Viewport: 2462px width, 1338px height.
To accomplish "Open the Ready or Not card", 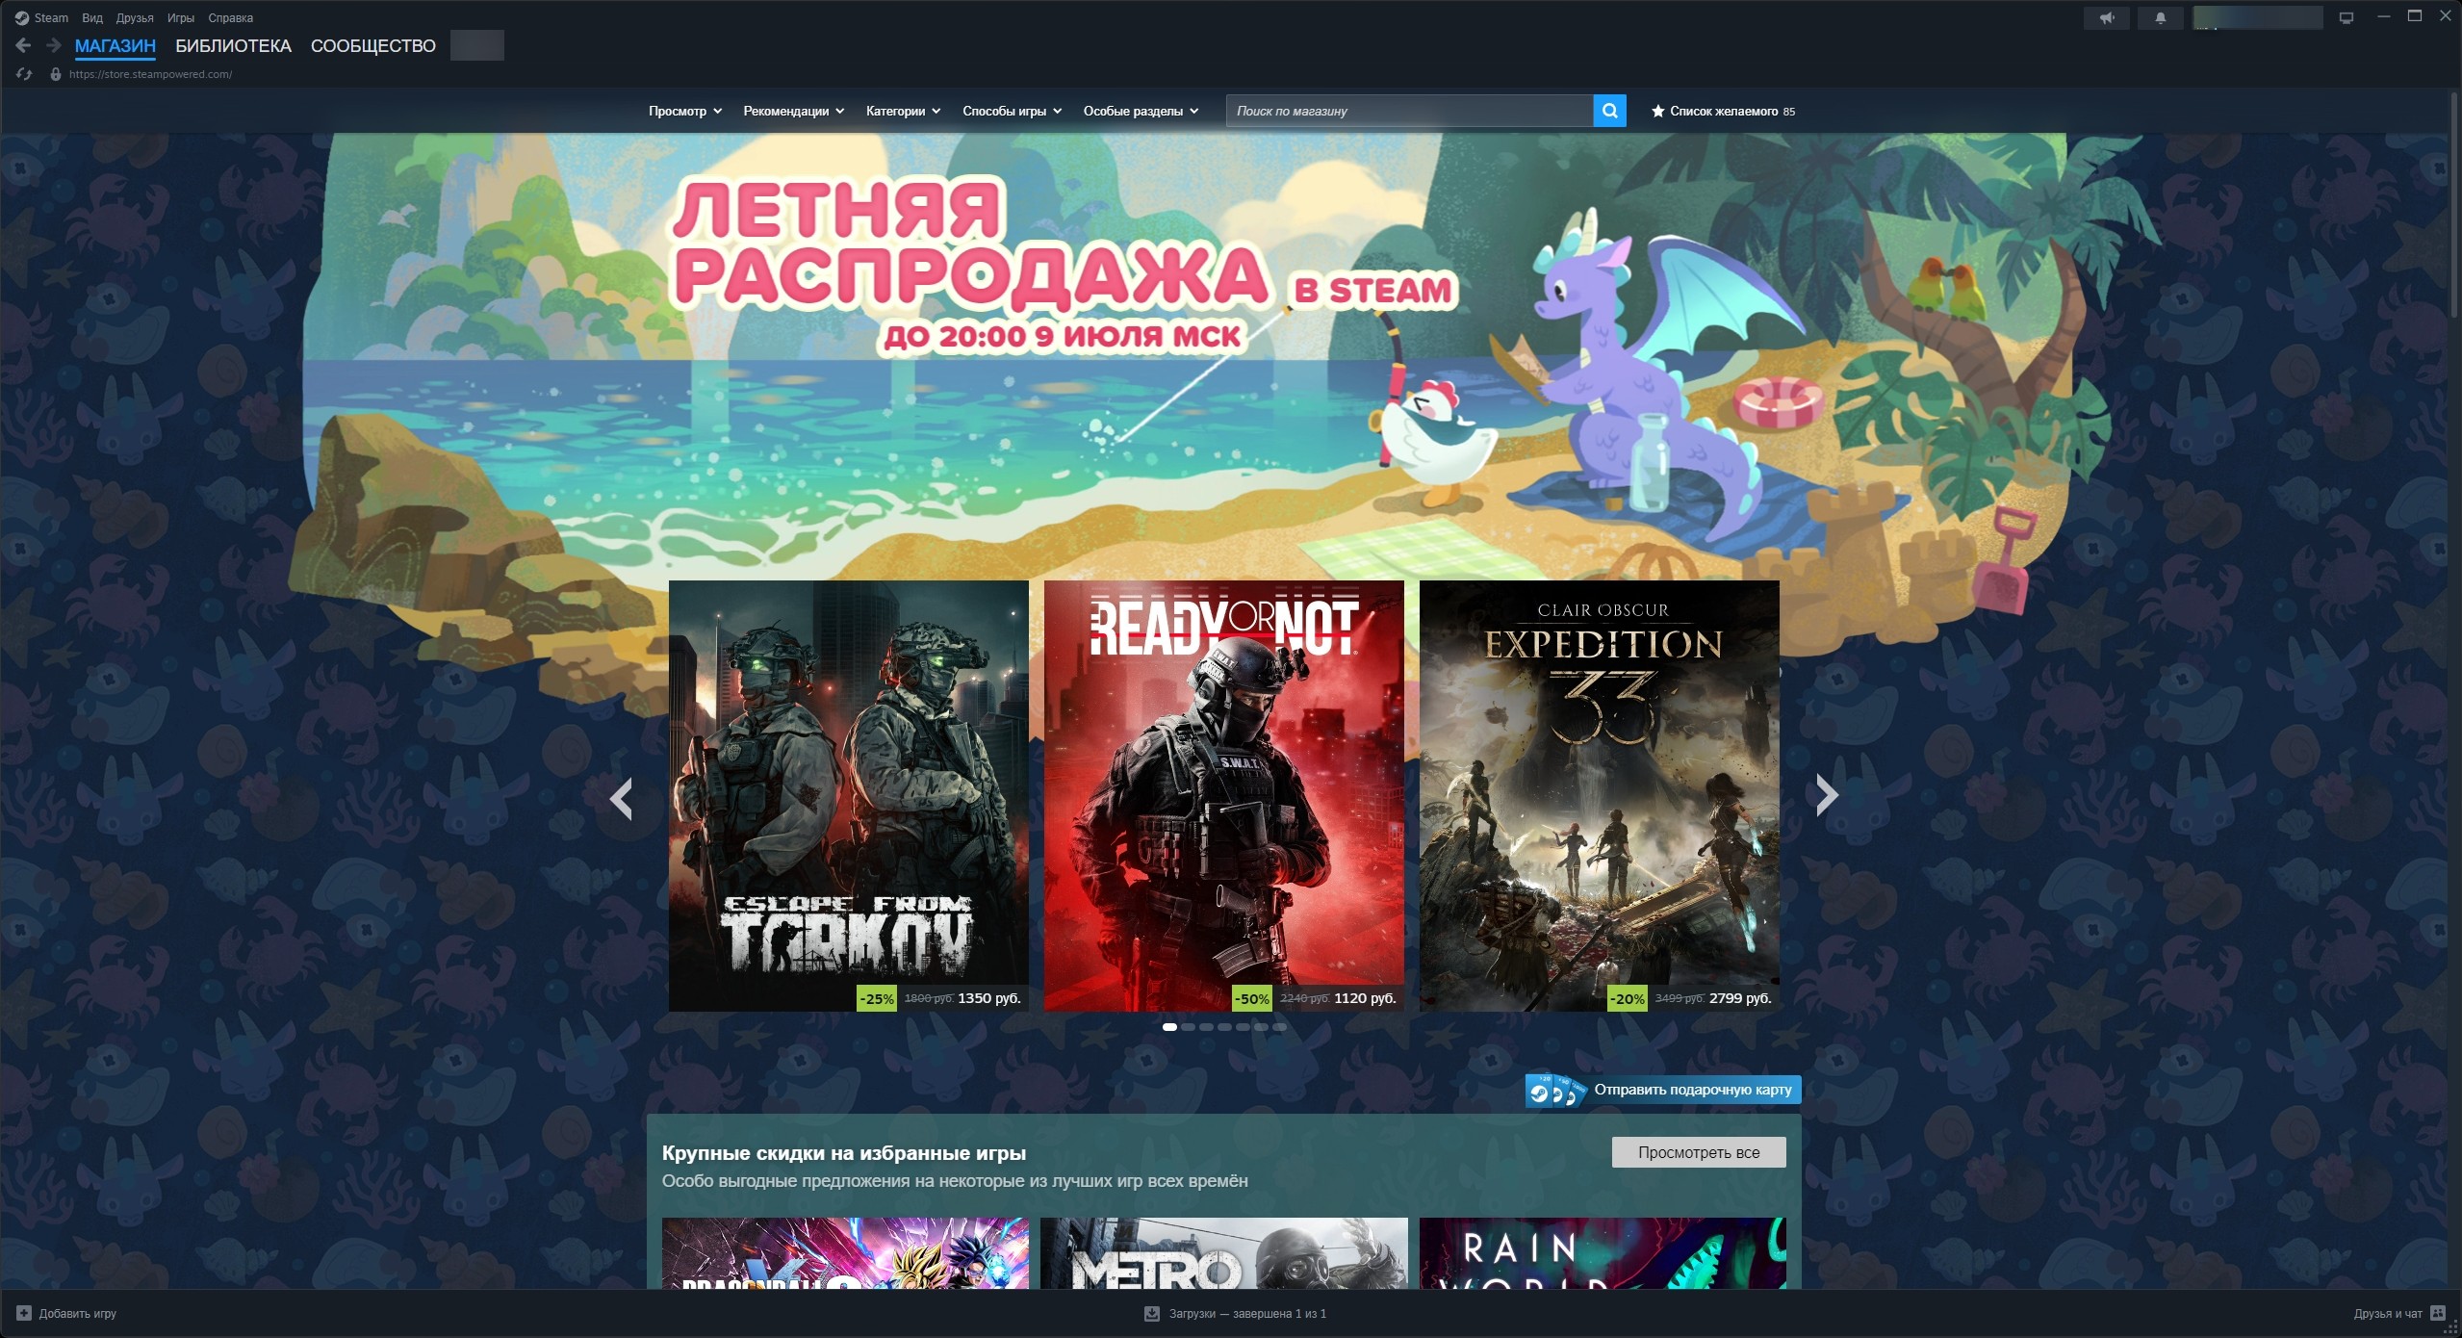I will point(1224,795).
